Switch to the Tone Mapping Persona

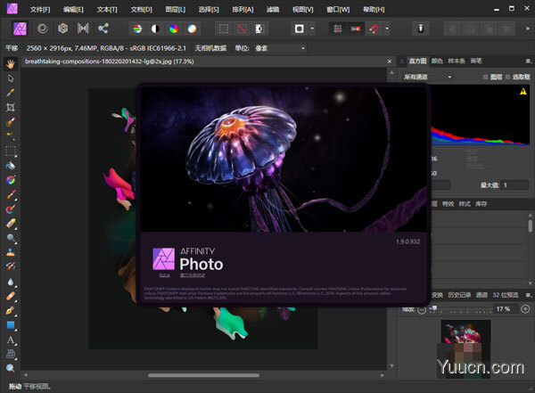click(x=83, y=29)
